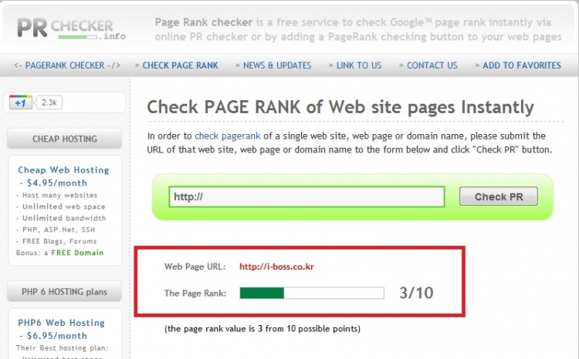The image size is (579, 359).
Task: Click the 'Web Page URL:' label
Action: (x=195, y=267)
